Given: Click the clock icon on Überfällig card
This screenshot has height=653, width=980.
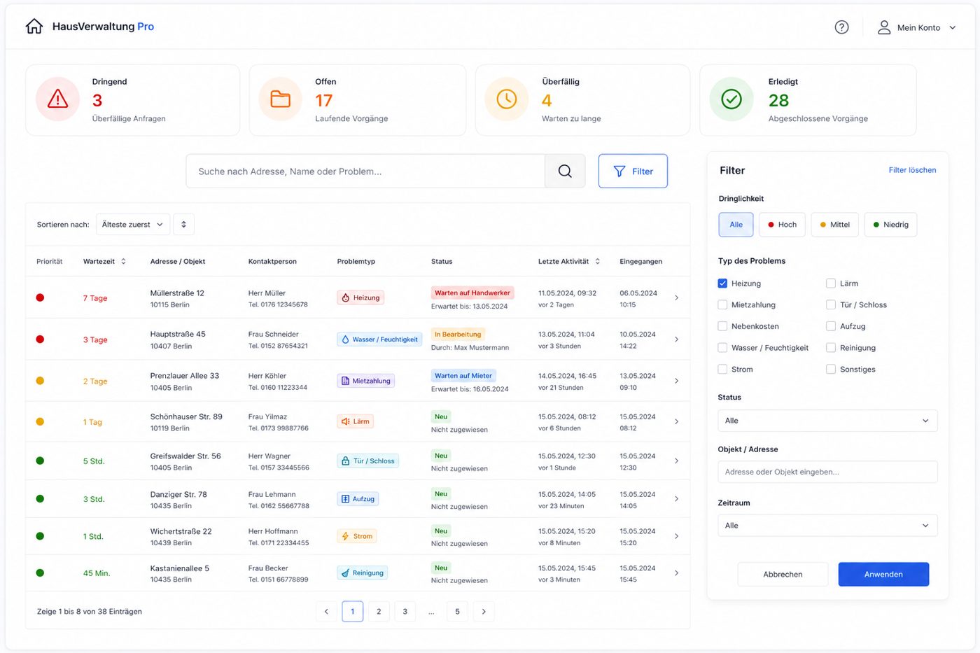Looking at the screenshot, I should click(x=507, y=99).
